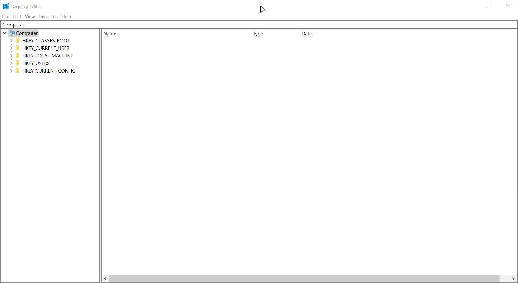Click the HKEY_CURRENT_CONFIG folder icon
The image size is (518, 283).
coord(18,71)
